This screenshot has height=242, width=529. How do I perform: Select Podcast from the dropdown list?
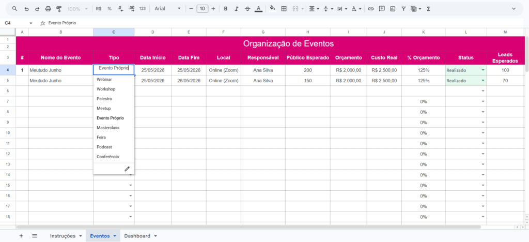(114, 147)
